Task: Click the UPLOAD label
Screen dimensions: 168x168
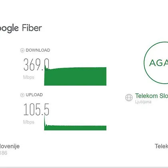Action: click(x=34, y=95)
